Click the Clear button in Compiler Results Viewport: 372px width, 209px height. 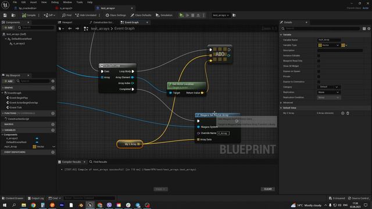[x=268, y=189]
